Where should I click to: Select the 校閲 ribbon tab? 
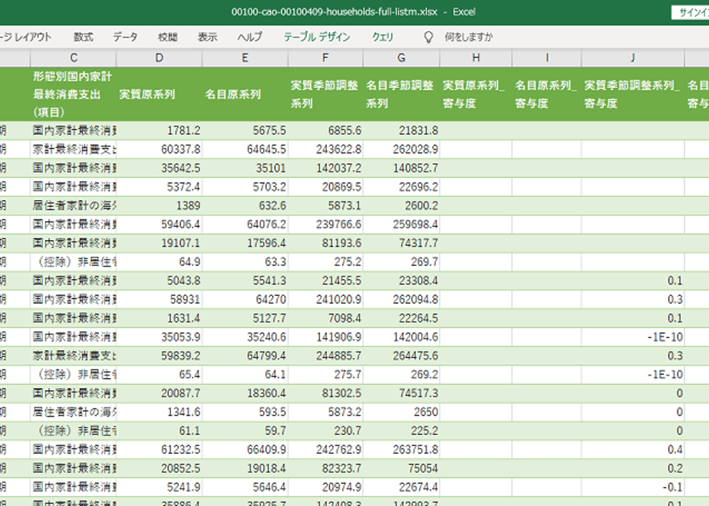pyautogui.click(x=167, y=37)
